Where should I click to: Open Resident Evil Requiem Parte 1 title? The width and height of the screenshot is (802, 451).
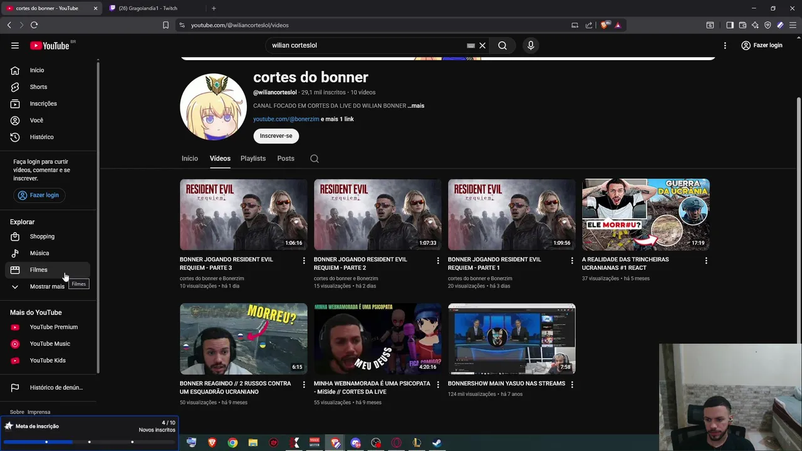[x=494, y=263]
